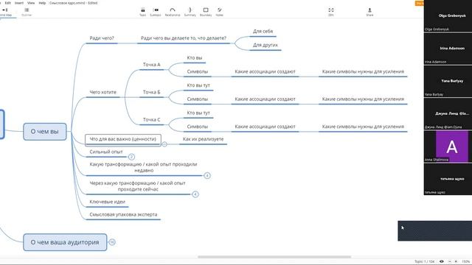This screenshot has height=265, width=472.
Task: Open the Edit menu
Action: tap(8, 3)
